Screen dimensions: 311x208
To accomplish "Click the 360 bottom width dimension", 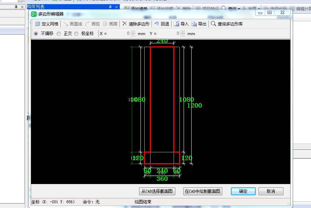I will pos(162,179).
